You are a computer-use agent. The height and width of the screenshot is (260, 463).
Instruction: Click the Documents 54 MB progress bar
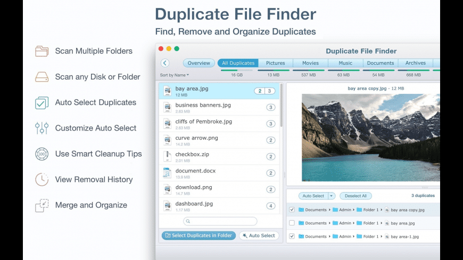[378, 71]
